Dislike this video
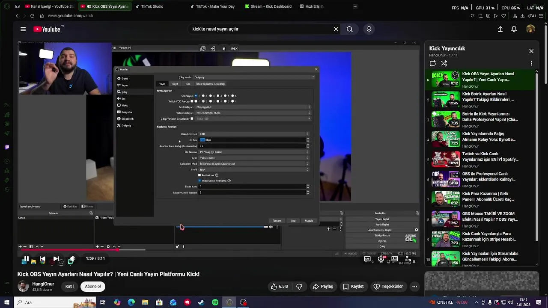Screen dimensions: 548x308 coord(299,287)
